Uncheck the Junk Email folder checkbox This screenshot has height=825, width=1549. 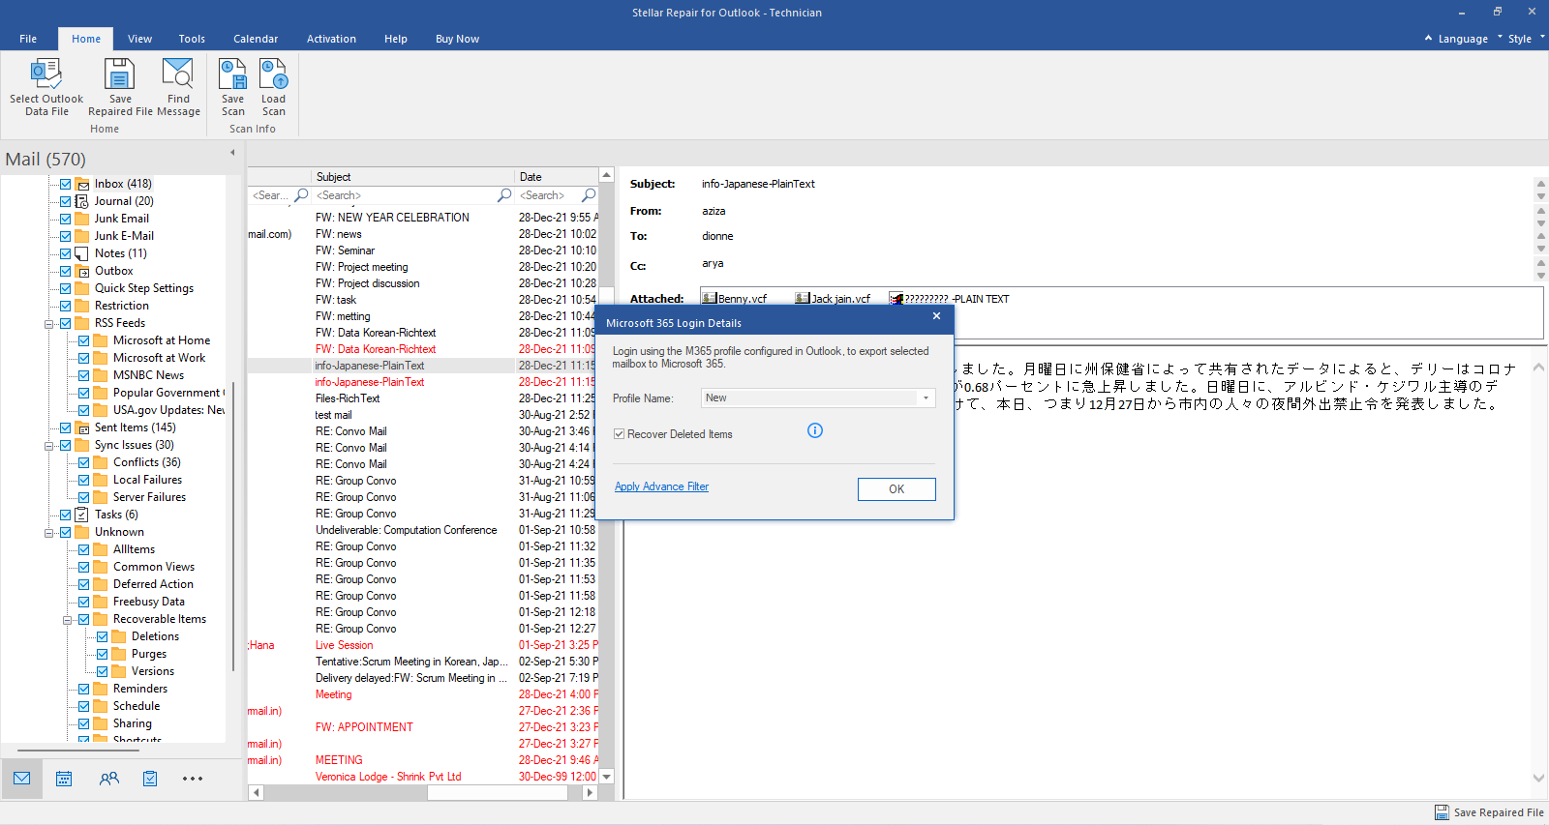[65, 219]
